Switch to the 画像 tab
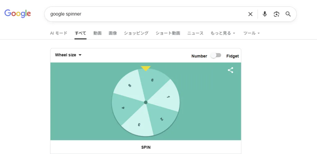Viewport: 317px width, 154px height. click(x=113, y=33)
